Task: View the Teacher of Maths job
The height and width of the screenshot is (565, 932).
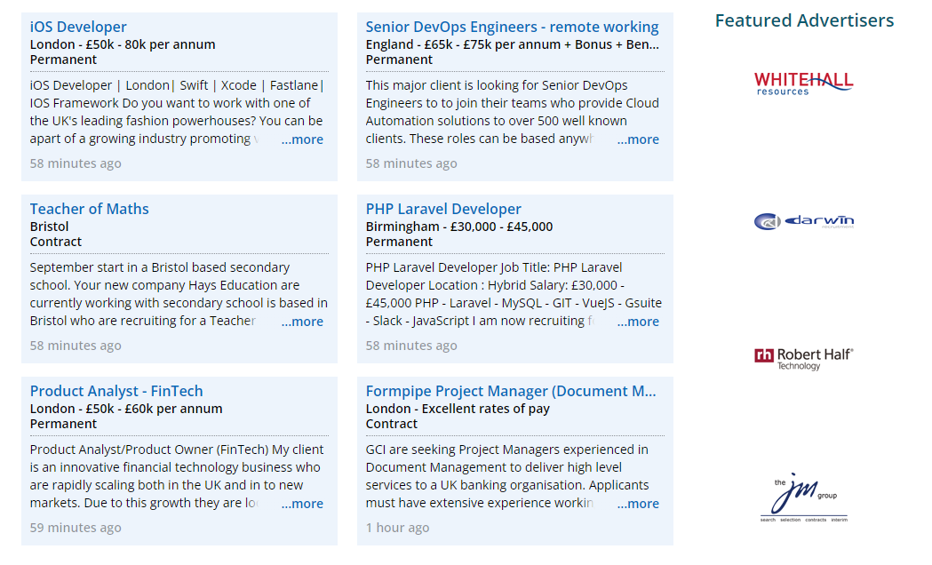Action: coord(89,209)
